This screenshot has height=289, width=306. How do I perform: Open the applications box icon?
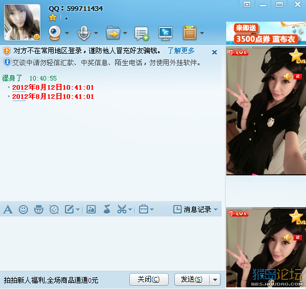tap(190, 33)
